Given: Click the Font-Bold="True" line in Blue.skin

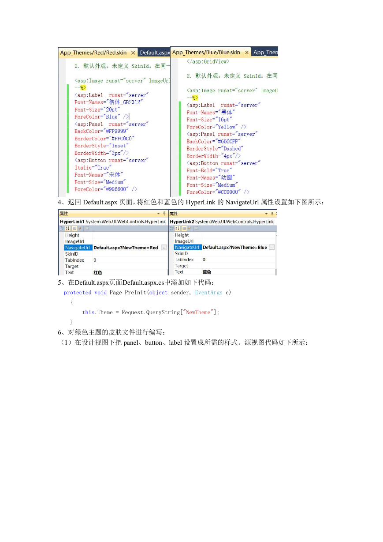Looking at the screenshot, I should 209,170.
